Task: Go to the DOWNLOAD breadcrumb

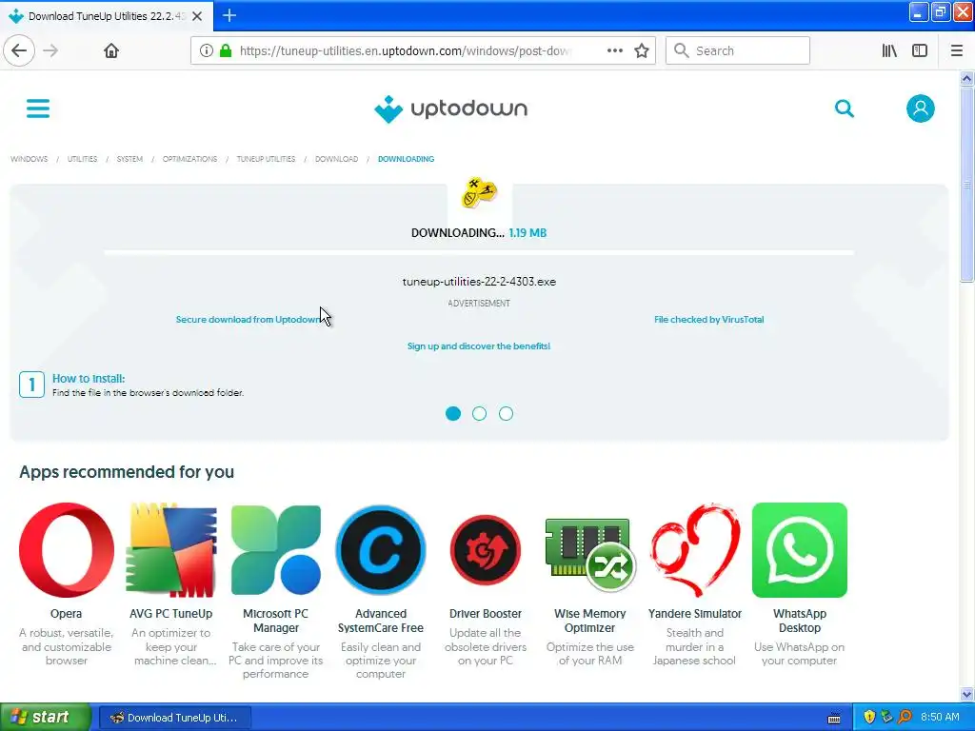Action: point(336,159)
